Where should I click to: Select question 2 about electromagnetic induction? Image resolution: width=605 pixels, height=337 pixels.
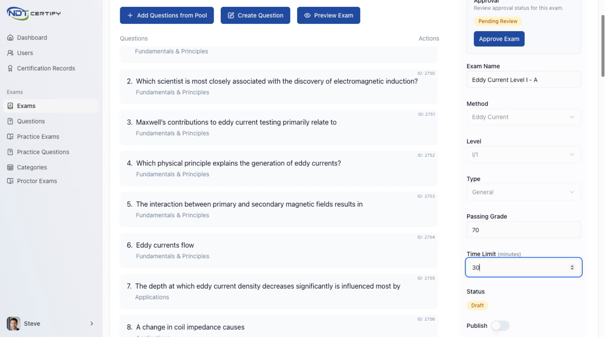[x=279, y=86]
